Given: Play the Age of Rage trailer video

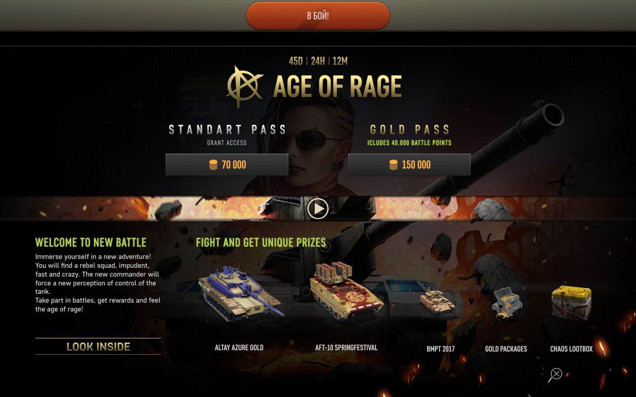Looking at the screenshot, I should (x=318, y=209).
